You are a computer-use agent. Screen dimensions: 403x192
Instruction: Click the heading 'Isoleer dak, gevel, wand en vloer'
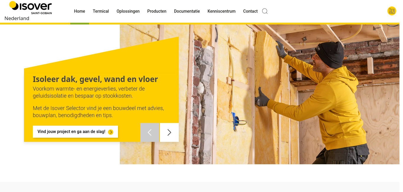(95, 79)
